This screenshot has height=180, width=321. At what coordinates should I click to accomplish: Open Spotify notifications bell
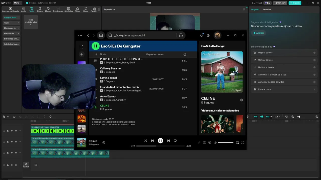click(x=201, y=35)
